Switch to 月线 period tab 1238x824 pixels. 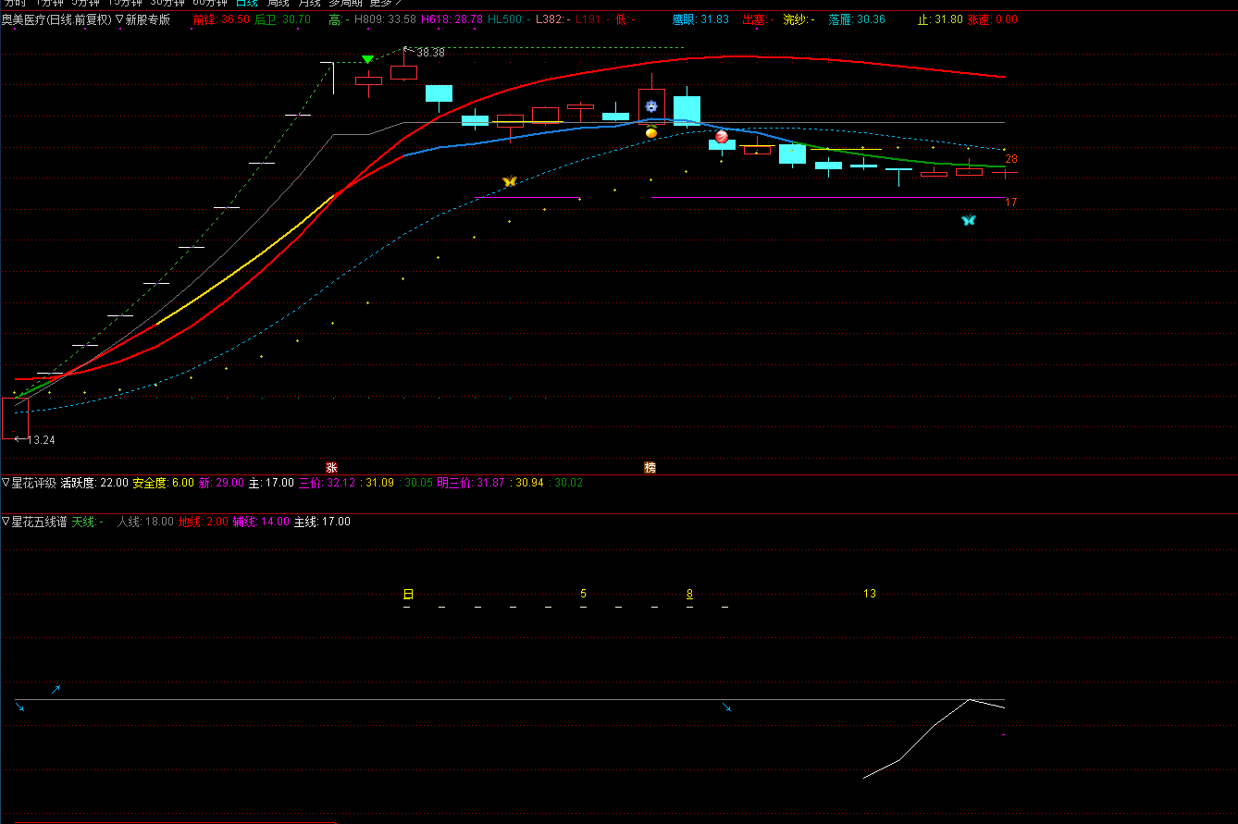coord(309,3)
